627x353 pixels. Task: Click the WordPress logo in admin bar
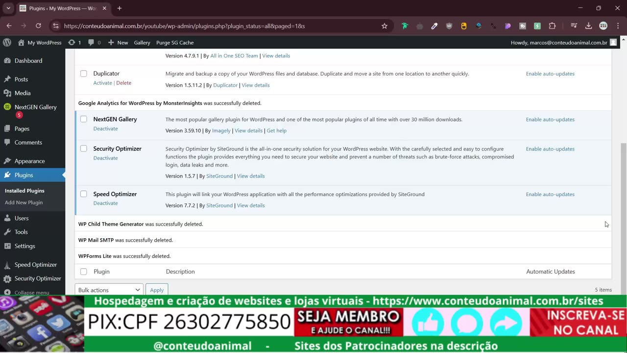coord(7,43)
